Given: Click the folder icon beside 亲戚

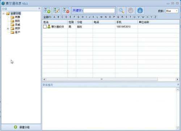Looking at the screenshot, I should click(12, 25).
